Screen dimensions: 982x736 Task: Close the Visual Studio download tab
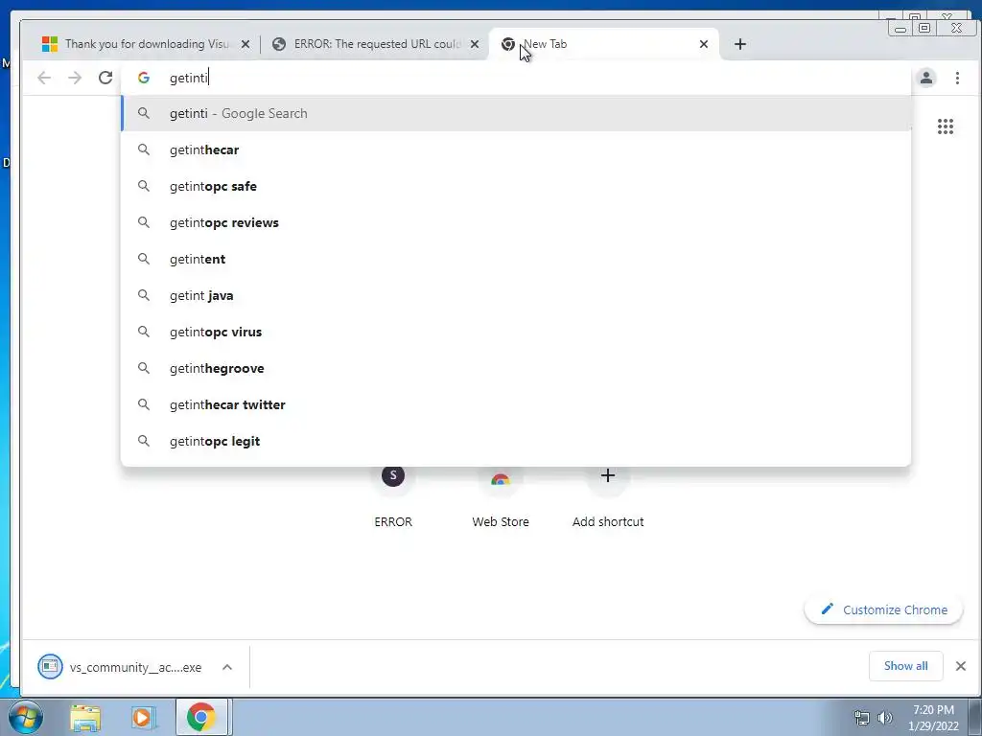click(245, 44)
